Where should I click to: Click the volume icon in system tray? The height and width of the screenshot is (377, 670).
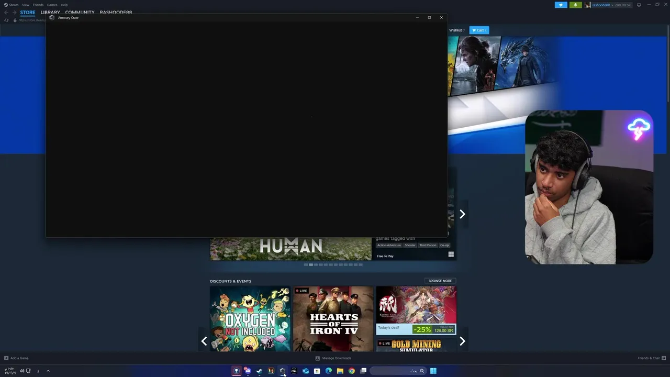tap(22, 371)
